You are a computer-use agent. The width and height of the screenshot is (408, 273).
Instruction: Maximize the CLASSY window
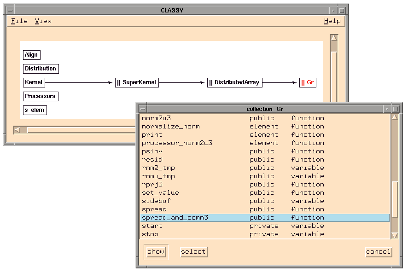(x=342, y=11)
